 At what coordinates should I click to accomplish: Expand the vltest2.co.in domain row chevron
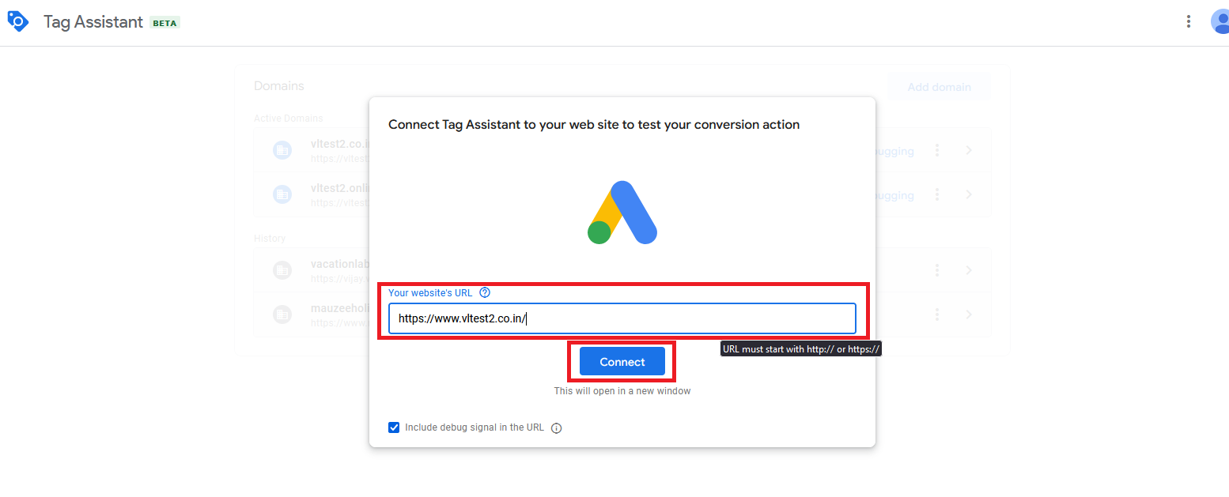click(969, 150)
